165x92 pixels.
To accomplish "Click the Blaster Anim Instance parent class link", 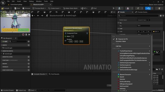I will [x=156, y=5].
